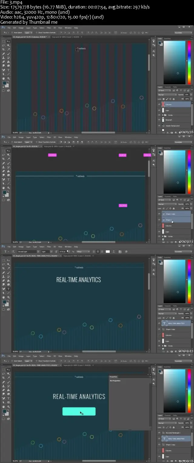Pick the Hand tool in the 00:04:43 frame

pyautogui.click(x=3, y=297)
